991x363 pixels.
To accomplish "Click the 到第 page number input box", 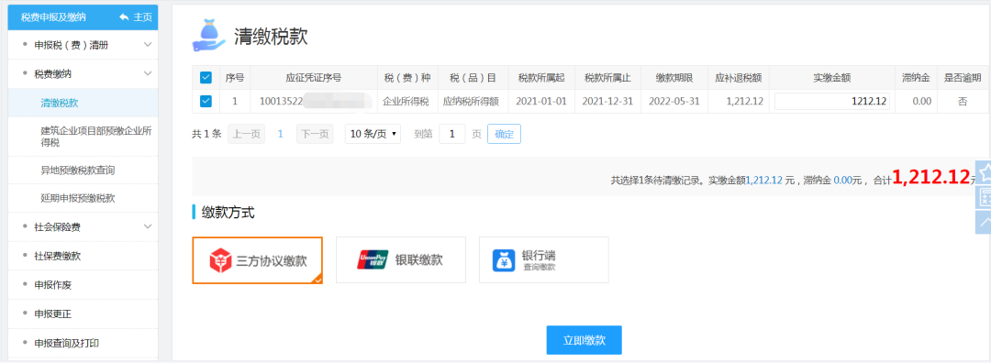I will [451, 134].
